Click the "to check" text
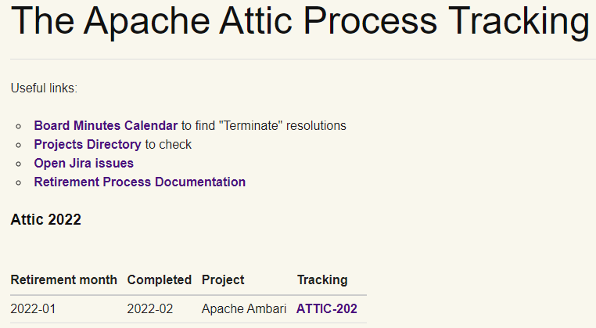Screen dimensions: 596x328 pyautogui.click(x=168, y=144)
